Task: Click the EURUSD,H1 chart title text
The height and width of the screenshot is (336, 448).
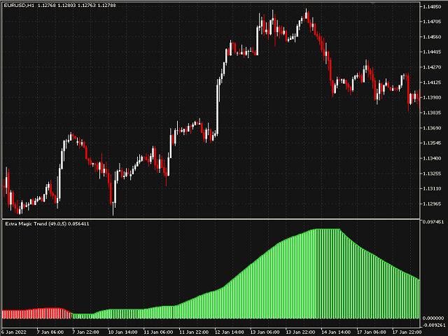Action: 19,5
